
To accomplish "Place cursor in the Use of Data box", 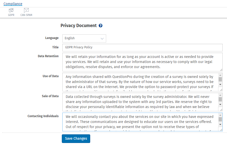I will pos(139,82).
